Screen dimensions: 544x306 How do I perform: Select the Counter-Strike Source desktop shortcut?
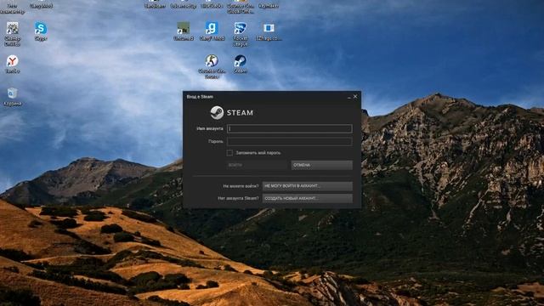[x=212, y=66]
